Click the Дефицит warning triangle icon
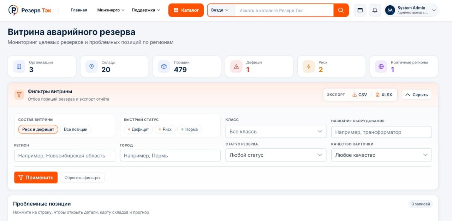 pyautogui.click(x=236, y=66)
